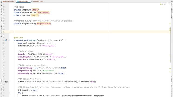This screenshot has height=97, width=173.
Task: Open the Emulator tool window
Action: 172,79
